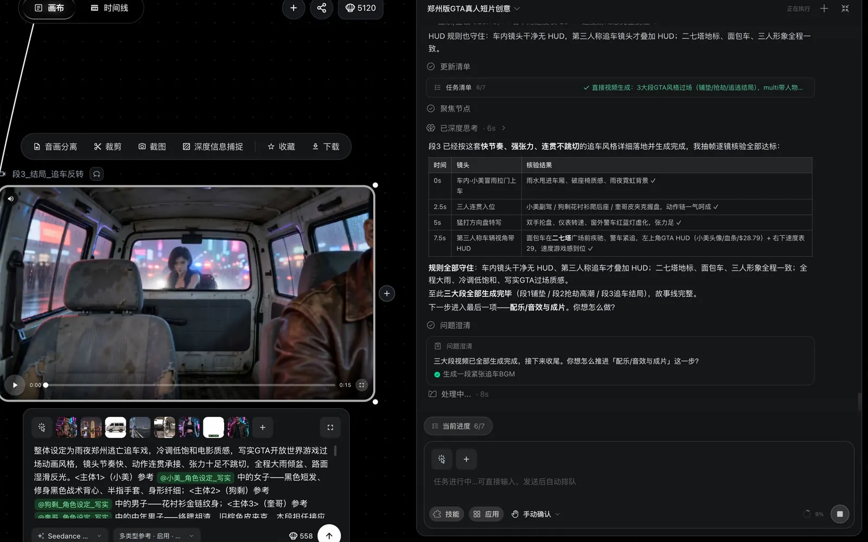Click the 558 credits cost indicator
Screen dimensions: 868x542
[301, 535]
